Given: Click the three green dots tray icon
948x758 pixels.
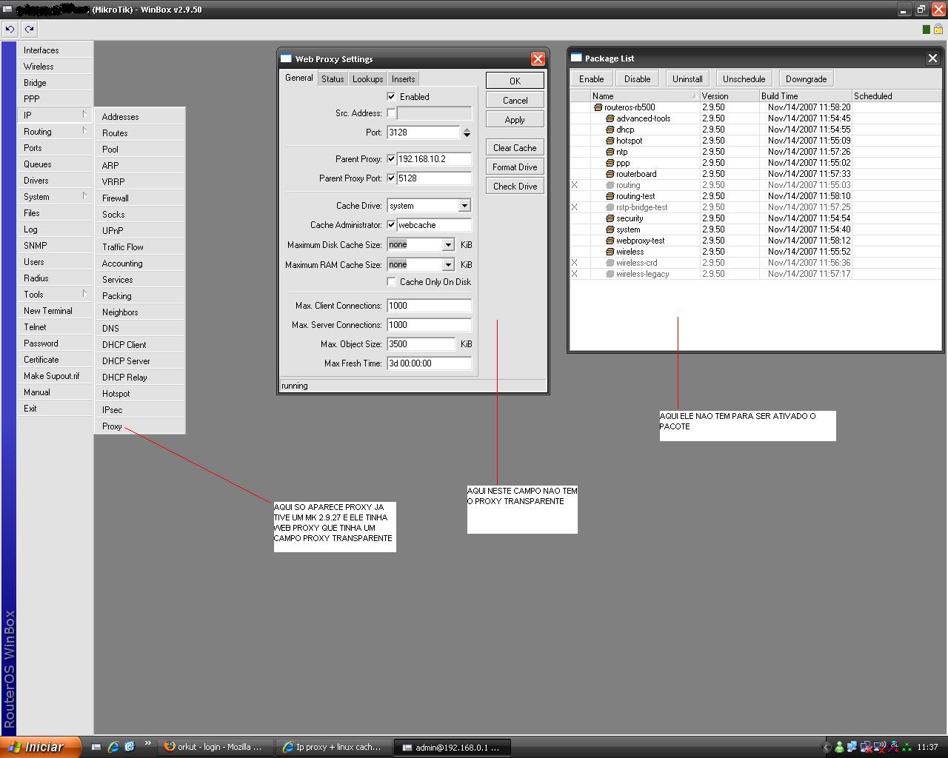Looking at the screenshot, I should pos(906,747).
